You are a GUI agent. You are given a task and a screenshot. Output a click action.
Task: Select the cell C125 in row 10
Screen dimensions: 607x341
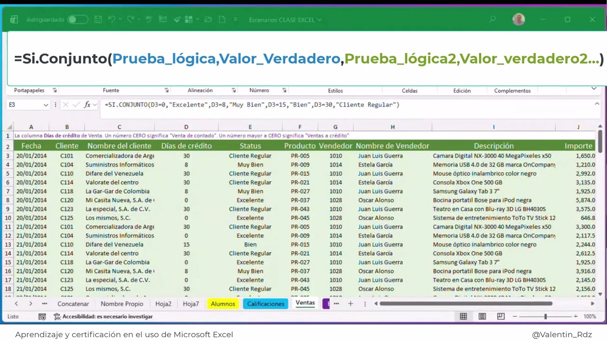point(67,218)
